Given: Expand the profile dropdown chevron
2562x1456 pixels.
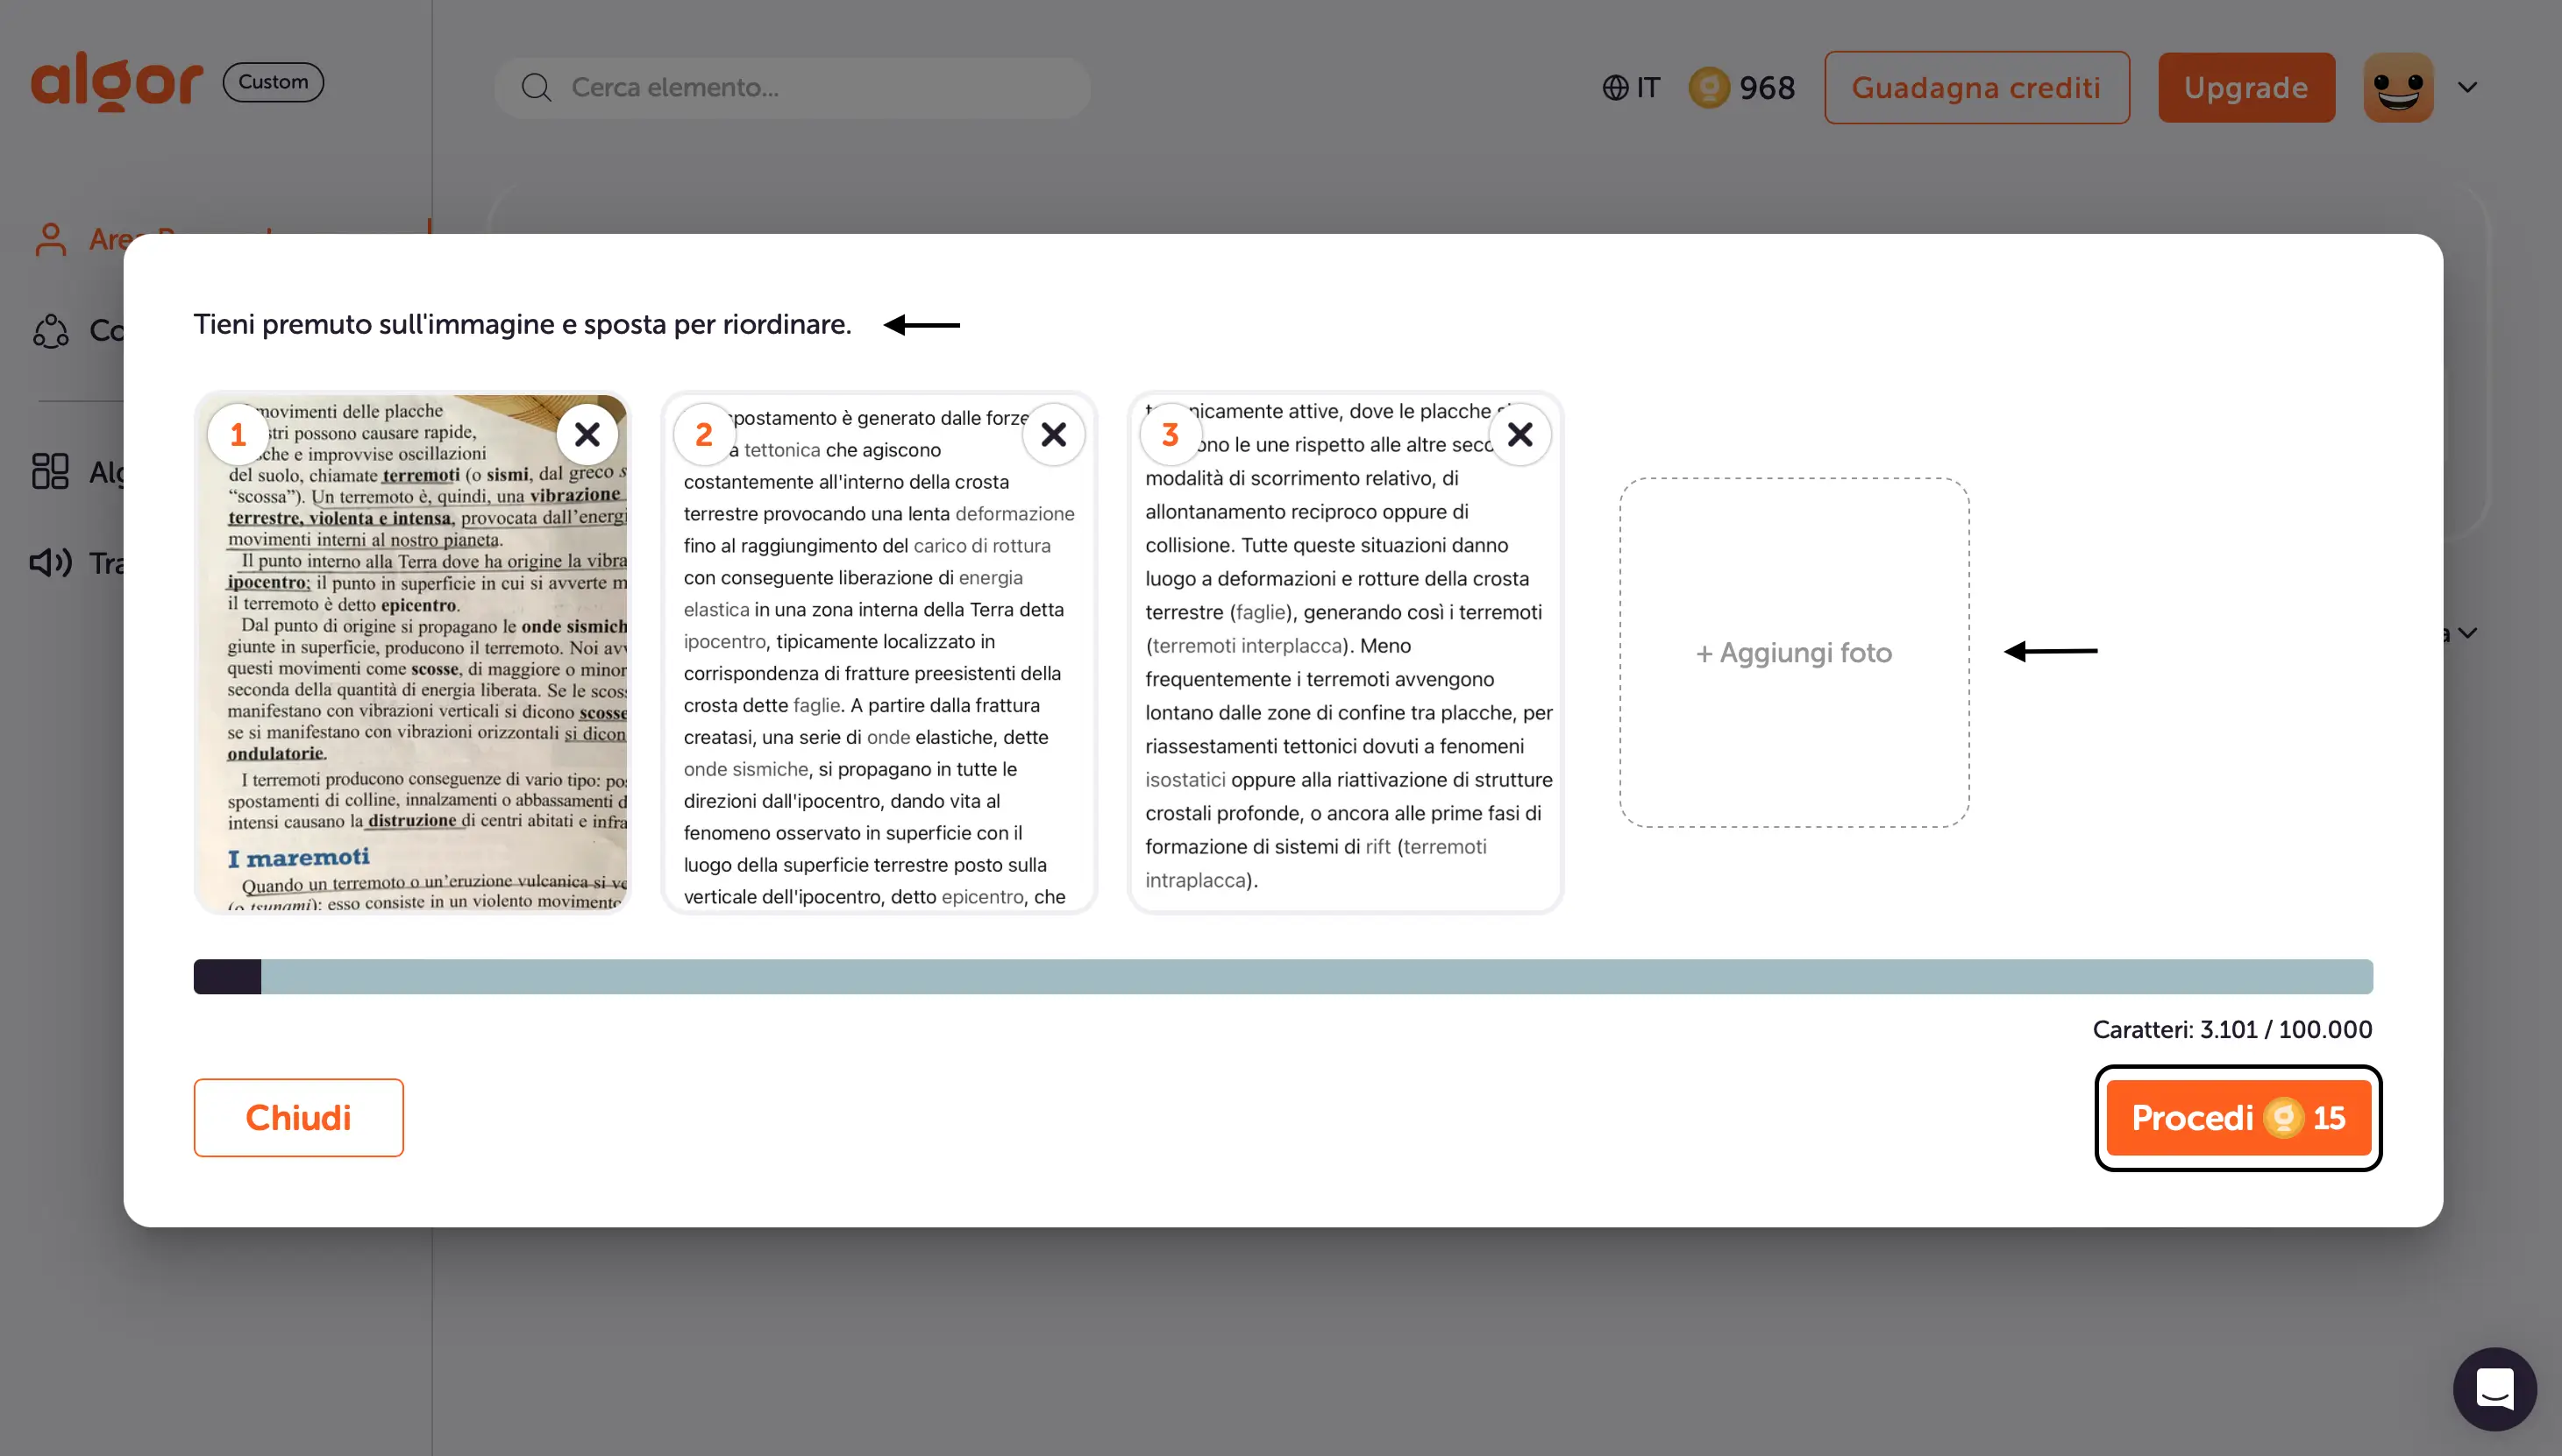Looking at the screenshot, I should point(2468,88).
